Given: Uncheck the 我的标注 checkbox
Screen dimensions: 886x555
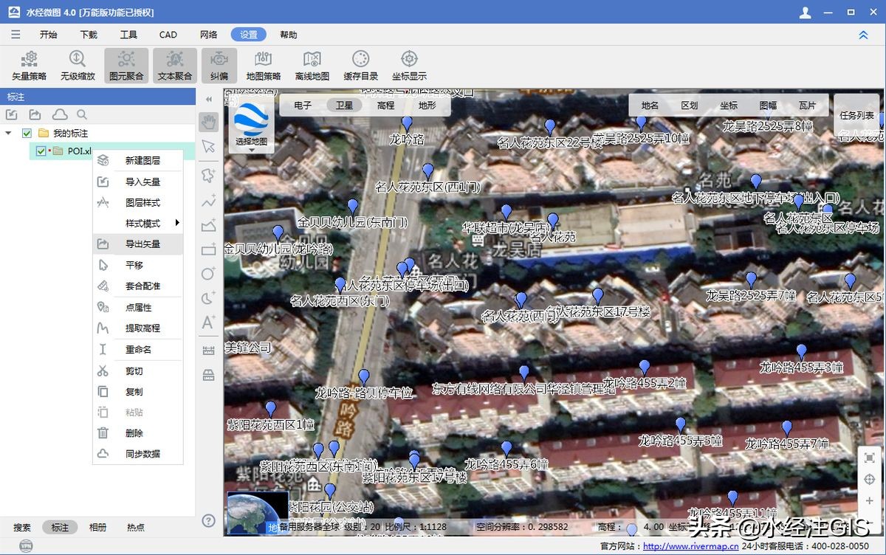Looking at the screenshot, I should point(27,134).
